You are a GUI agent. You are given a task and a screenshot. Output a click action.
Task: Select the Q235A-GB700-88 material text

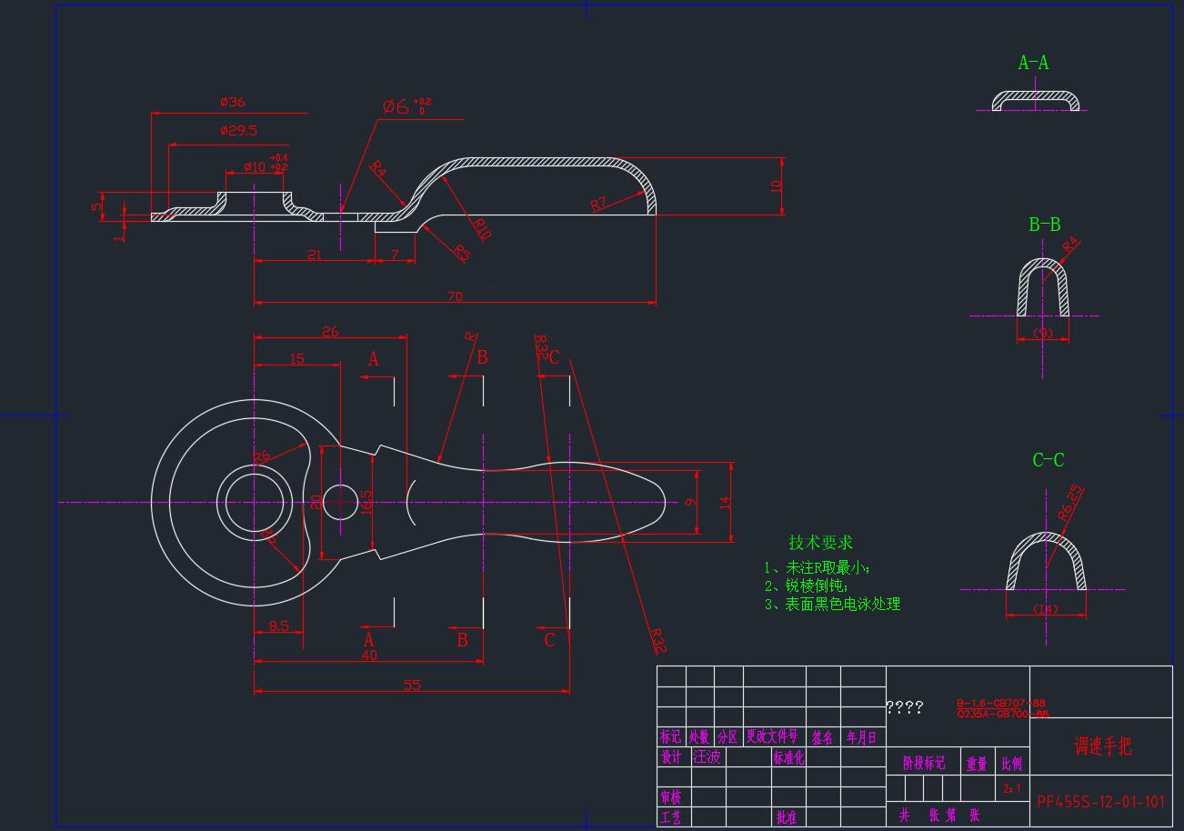1002,715
